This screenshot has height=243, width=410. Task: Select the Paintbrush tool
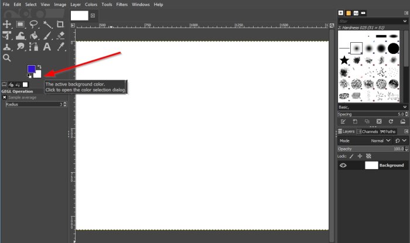point(47,36)
